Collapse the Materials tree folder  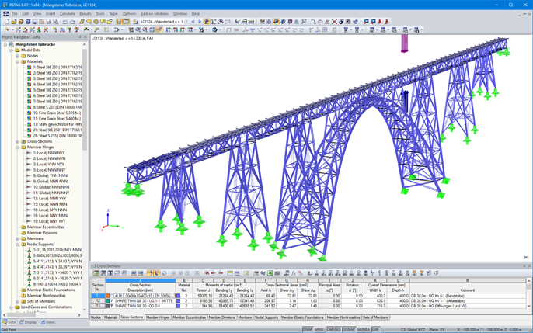point(17,61)
